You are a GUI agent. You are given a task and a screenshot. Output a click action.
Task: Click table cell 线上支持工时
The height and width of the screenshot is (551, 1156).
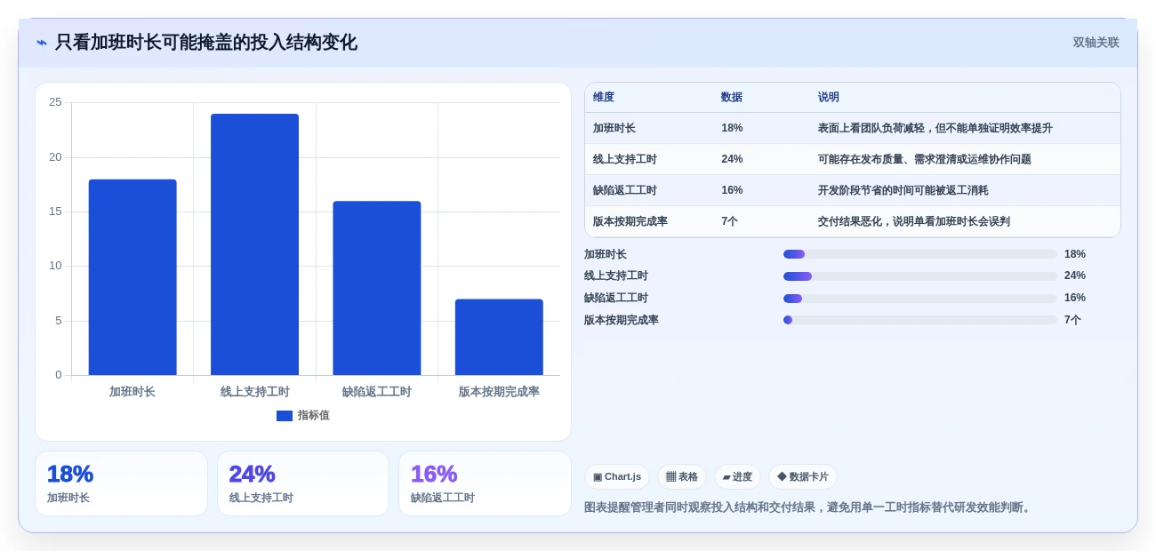coord(625,159)
